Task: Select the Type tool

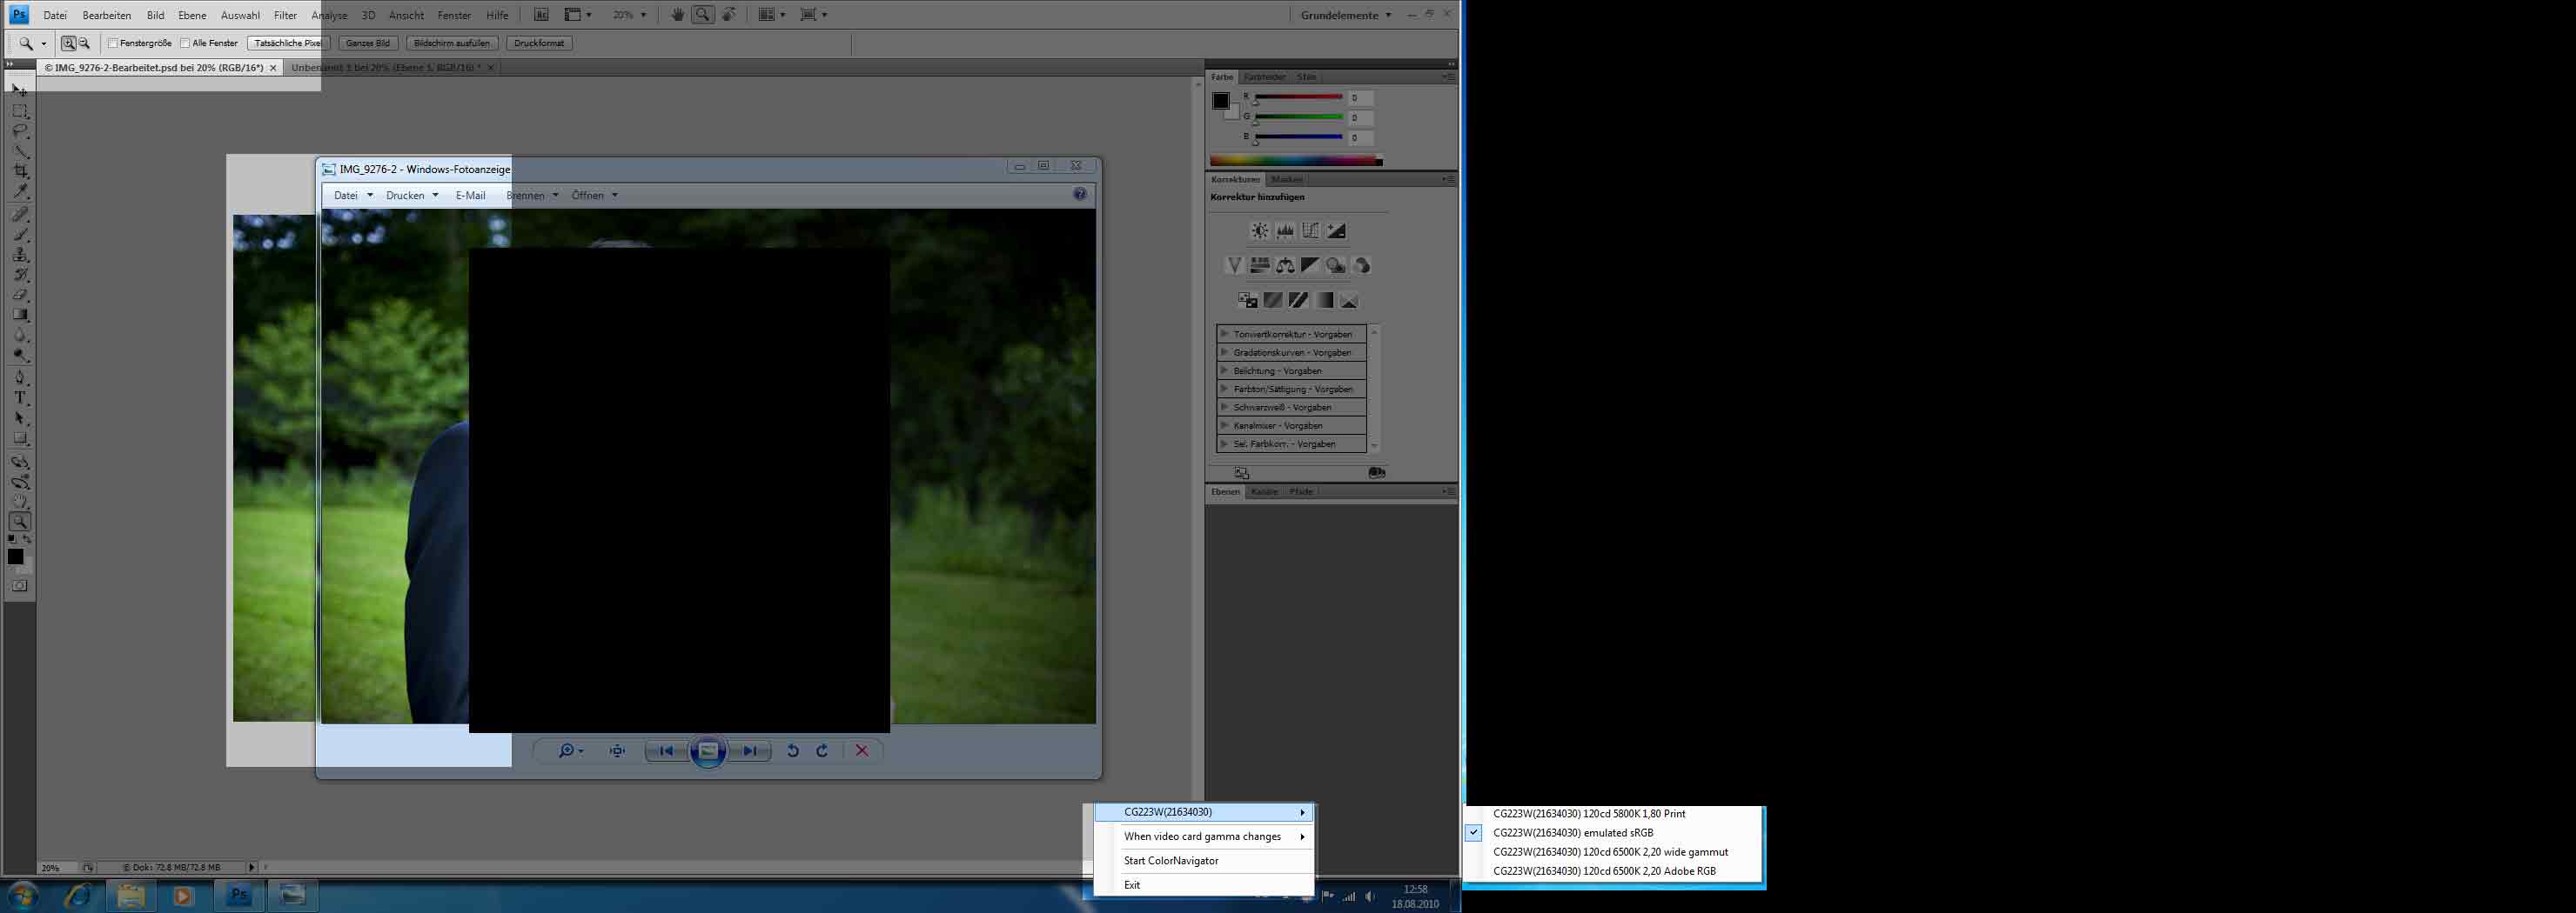Action: 20,397
